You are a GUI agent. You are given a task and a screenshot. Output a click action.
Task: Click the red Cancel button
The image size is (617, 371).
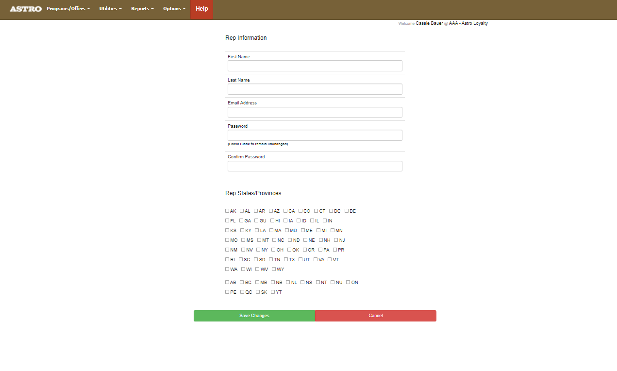tap(376, 316)
